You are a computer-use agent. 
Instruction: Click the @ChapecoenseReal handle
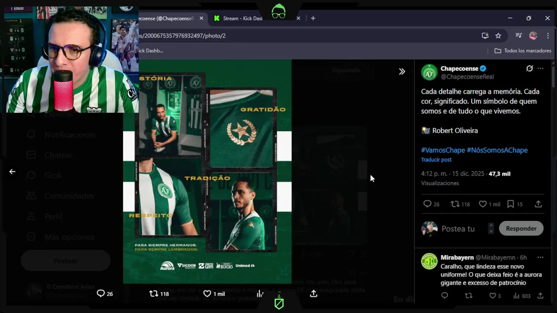point(467,77)
